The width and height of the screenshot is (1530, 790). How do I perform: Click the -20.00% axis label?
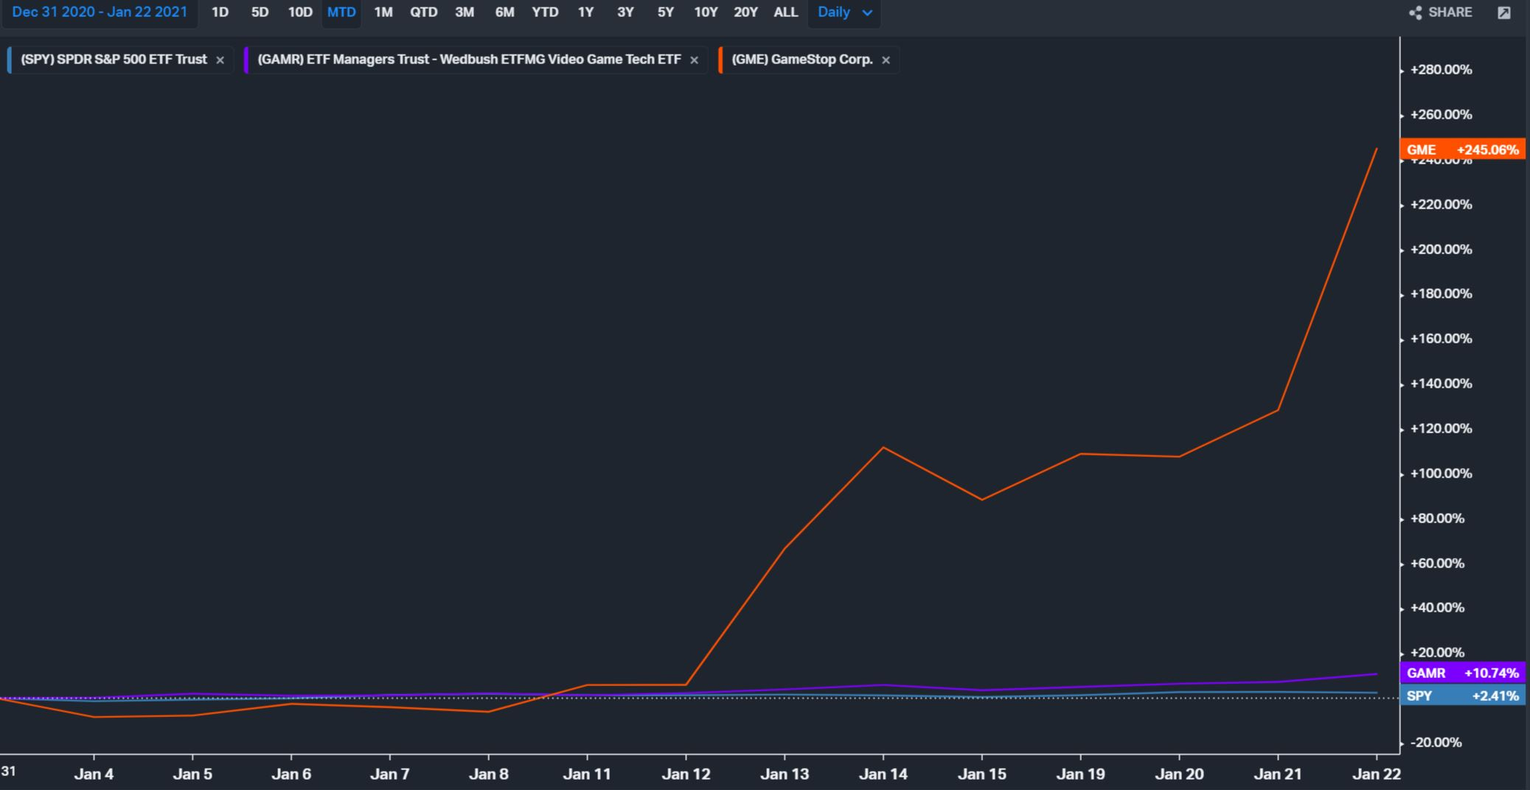click(1436, 742)
